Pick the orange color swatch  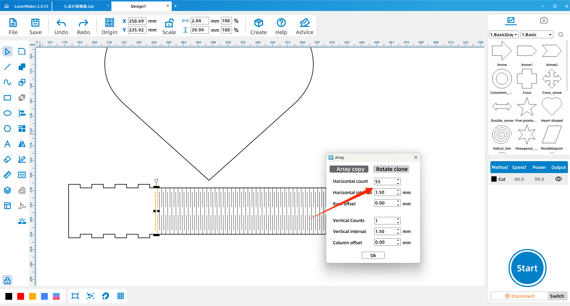(x=33, y=296)
